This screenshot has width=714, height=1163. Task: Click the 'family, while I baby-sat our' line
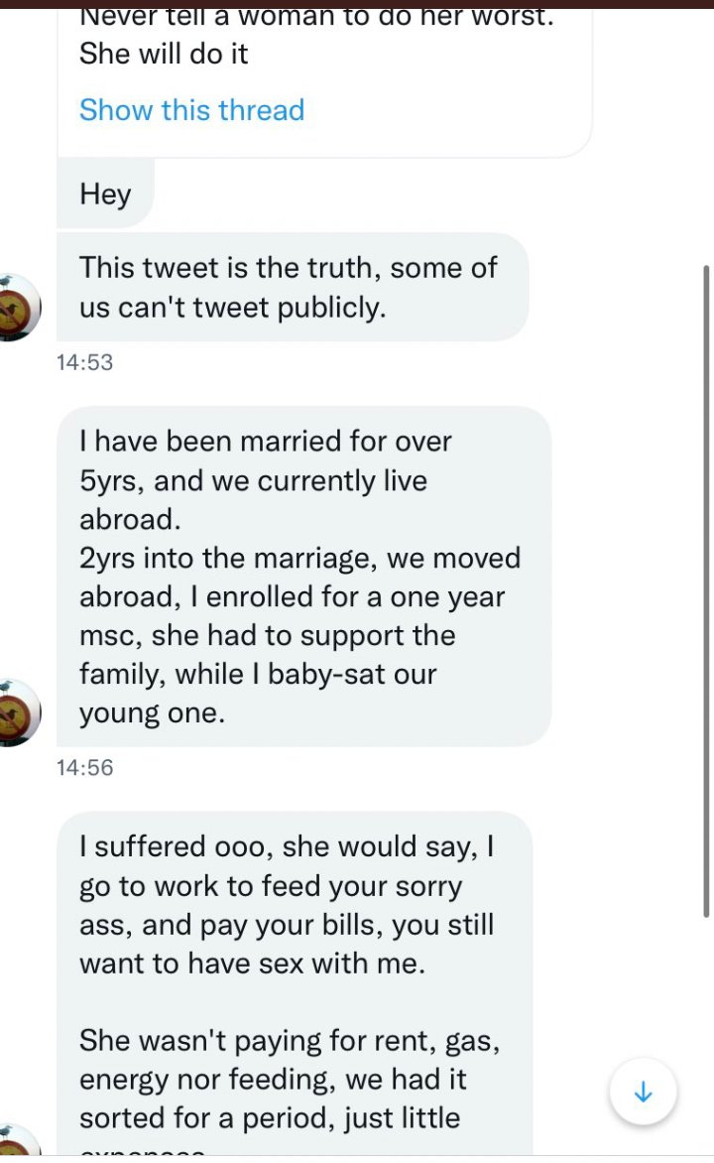(258, 675)
